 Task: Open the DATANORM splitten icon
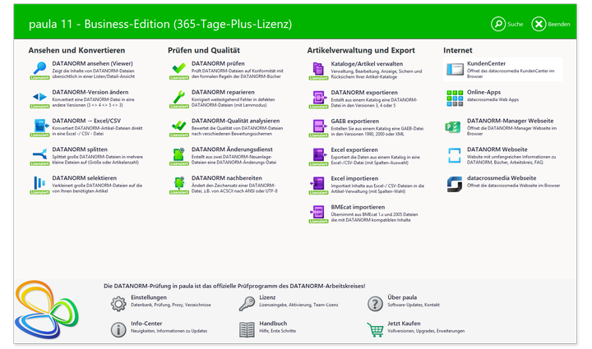click(x=39, y=154)
